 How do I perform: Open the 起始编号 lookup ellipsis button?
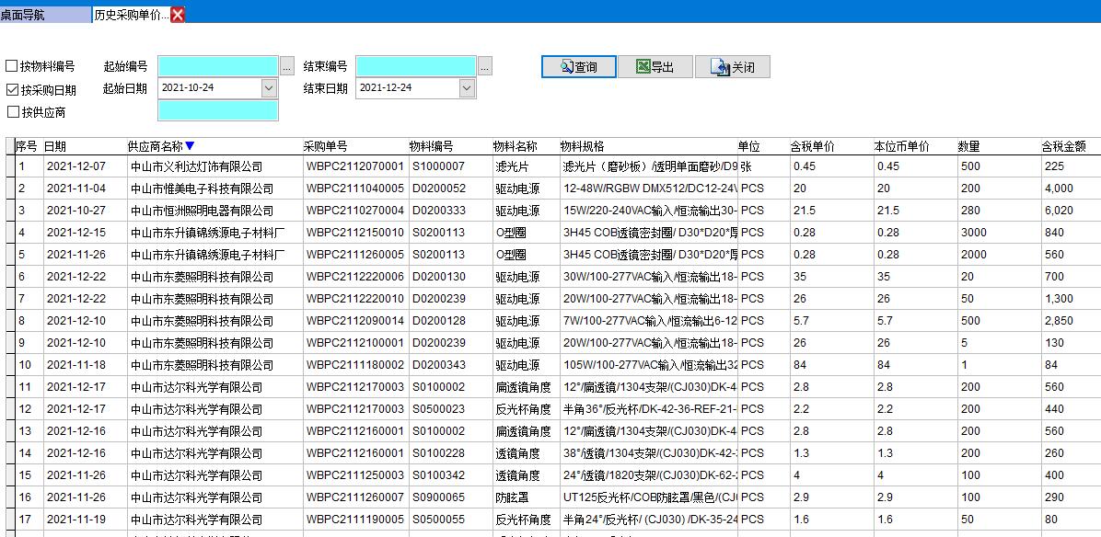pyautogui.click(x=286, y=66)
